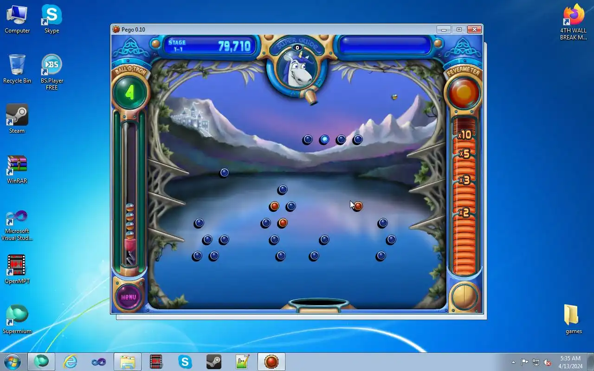Click the round gold dial below the Fevermeter
The height and width of the screenshot is (371, 594).
(x=464, y=296)
